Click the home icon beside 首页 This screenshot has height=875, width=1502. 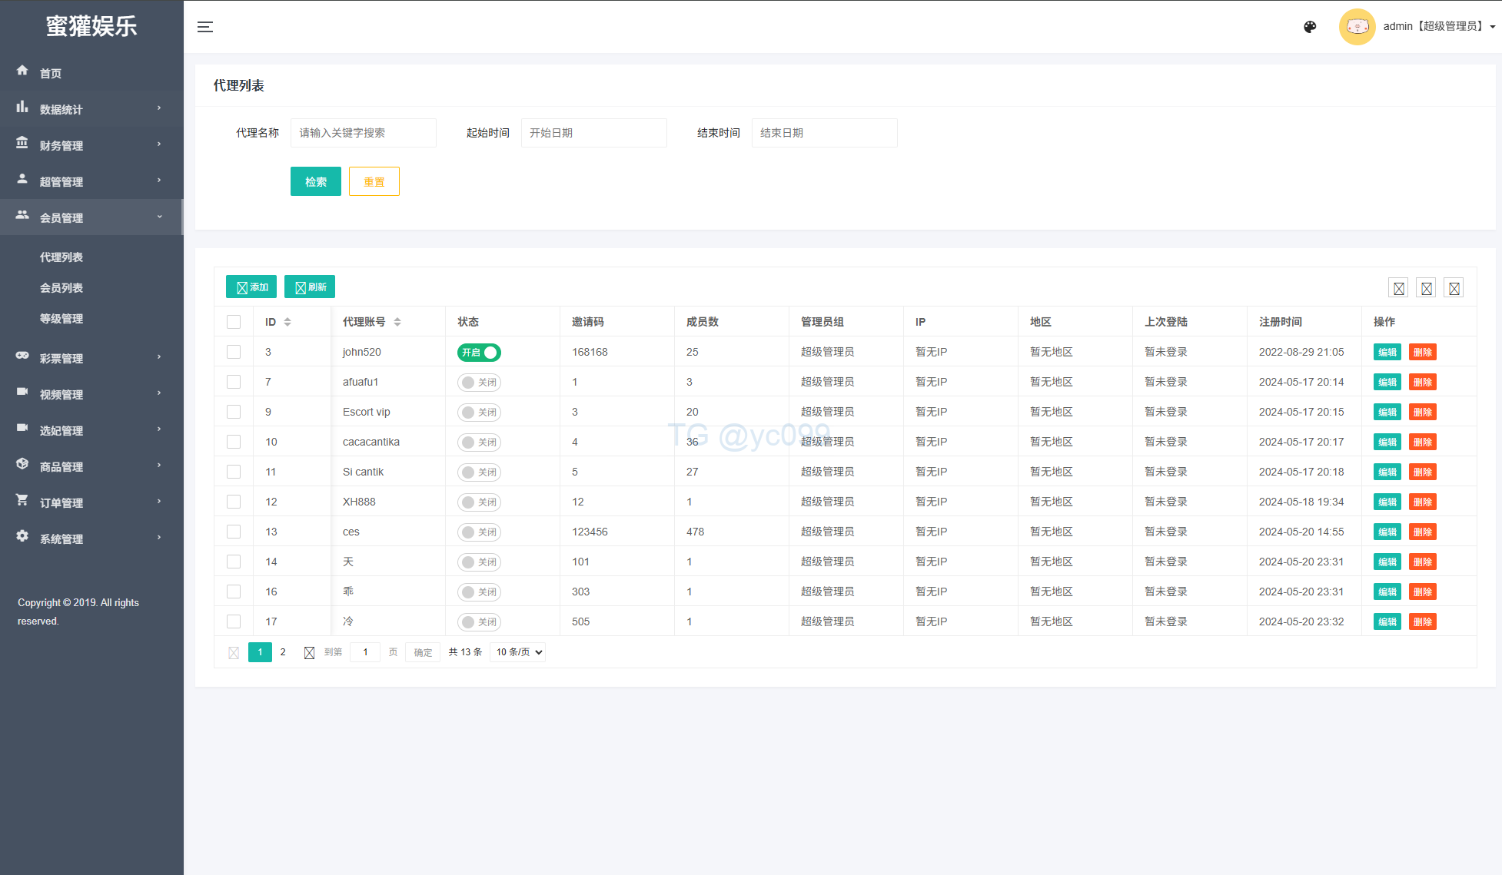click(x=22, y=71)
